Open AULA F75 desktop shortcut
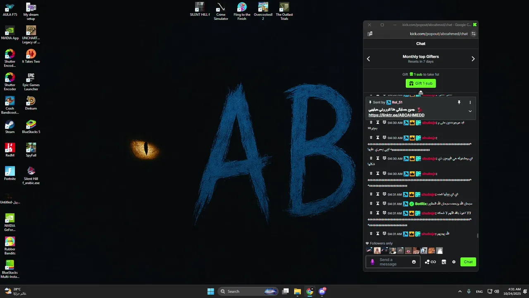The height and width of the screenshot is (298, 529). 10,10
